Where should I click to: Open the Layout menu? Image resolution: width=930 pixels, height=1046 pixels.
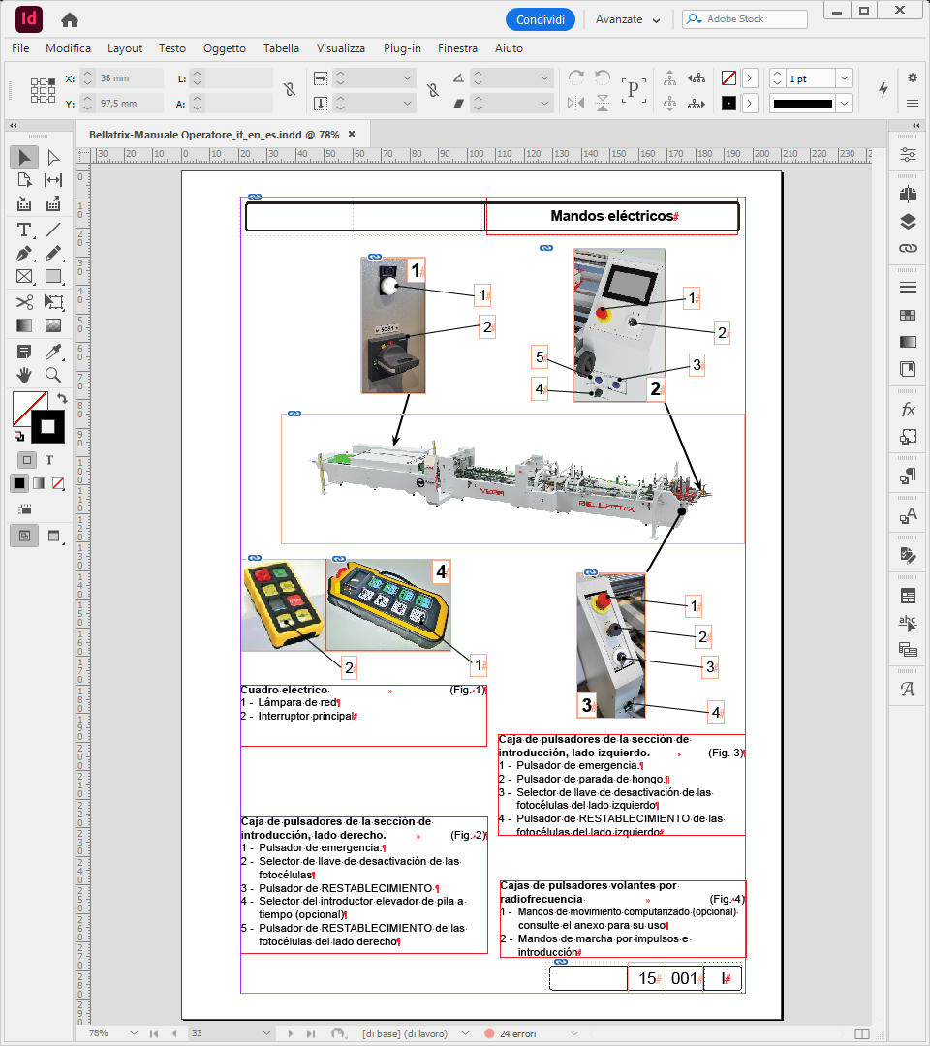tap(125, 48)
